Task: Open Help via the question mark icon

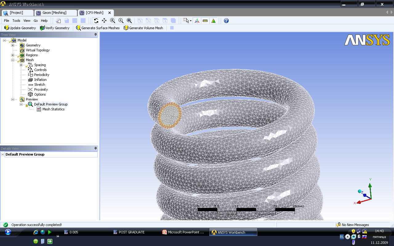Action: coord(226,21)
